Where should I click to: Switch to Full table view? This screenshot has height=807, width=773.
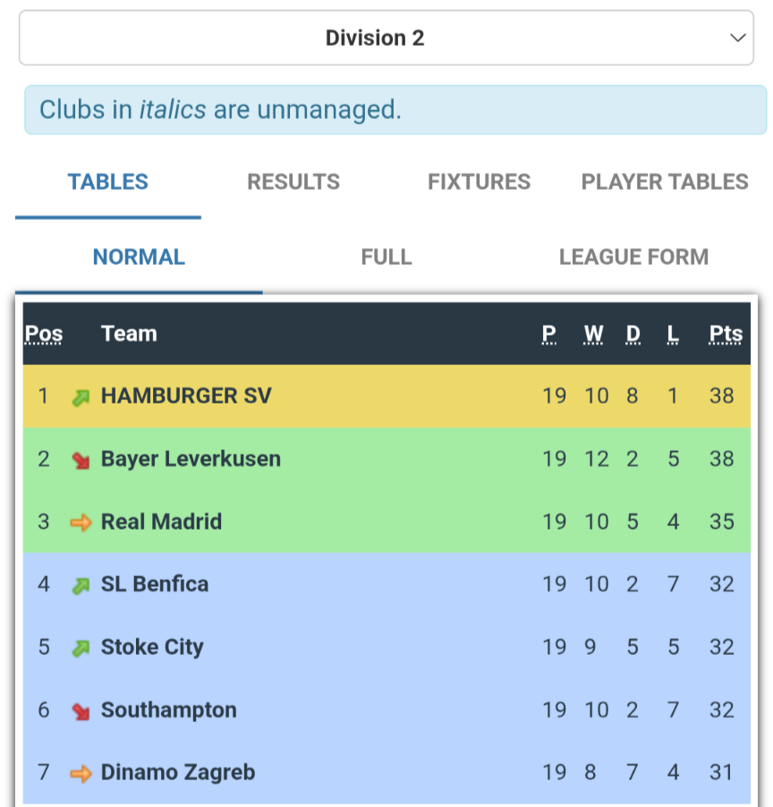pos(386,257)
